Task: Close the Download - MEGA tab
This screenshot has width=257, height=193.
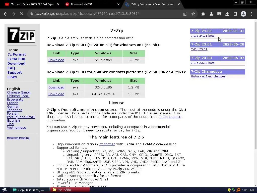Action: coord(118,5)
